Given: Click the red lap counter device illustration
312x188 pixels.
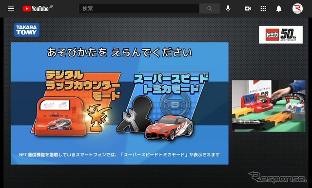Looking at the screenshot, I should coord(60,116).
